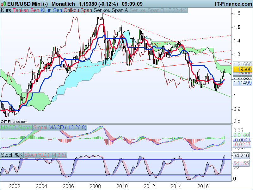
Task: Toggle the Signal legend label in MACD panel
Action: coord(40,128)
